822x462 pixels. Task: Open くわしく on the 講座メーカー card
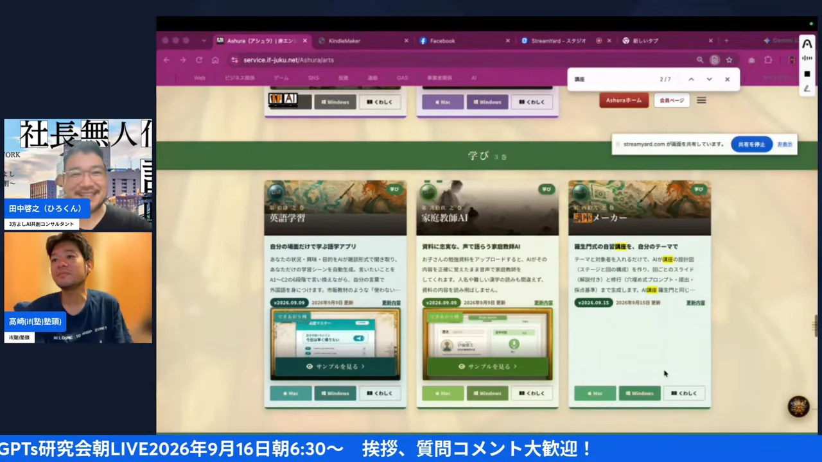(x=684, y=393)
